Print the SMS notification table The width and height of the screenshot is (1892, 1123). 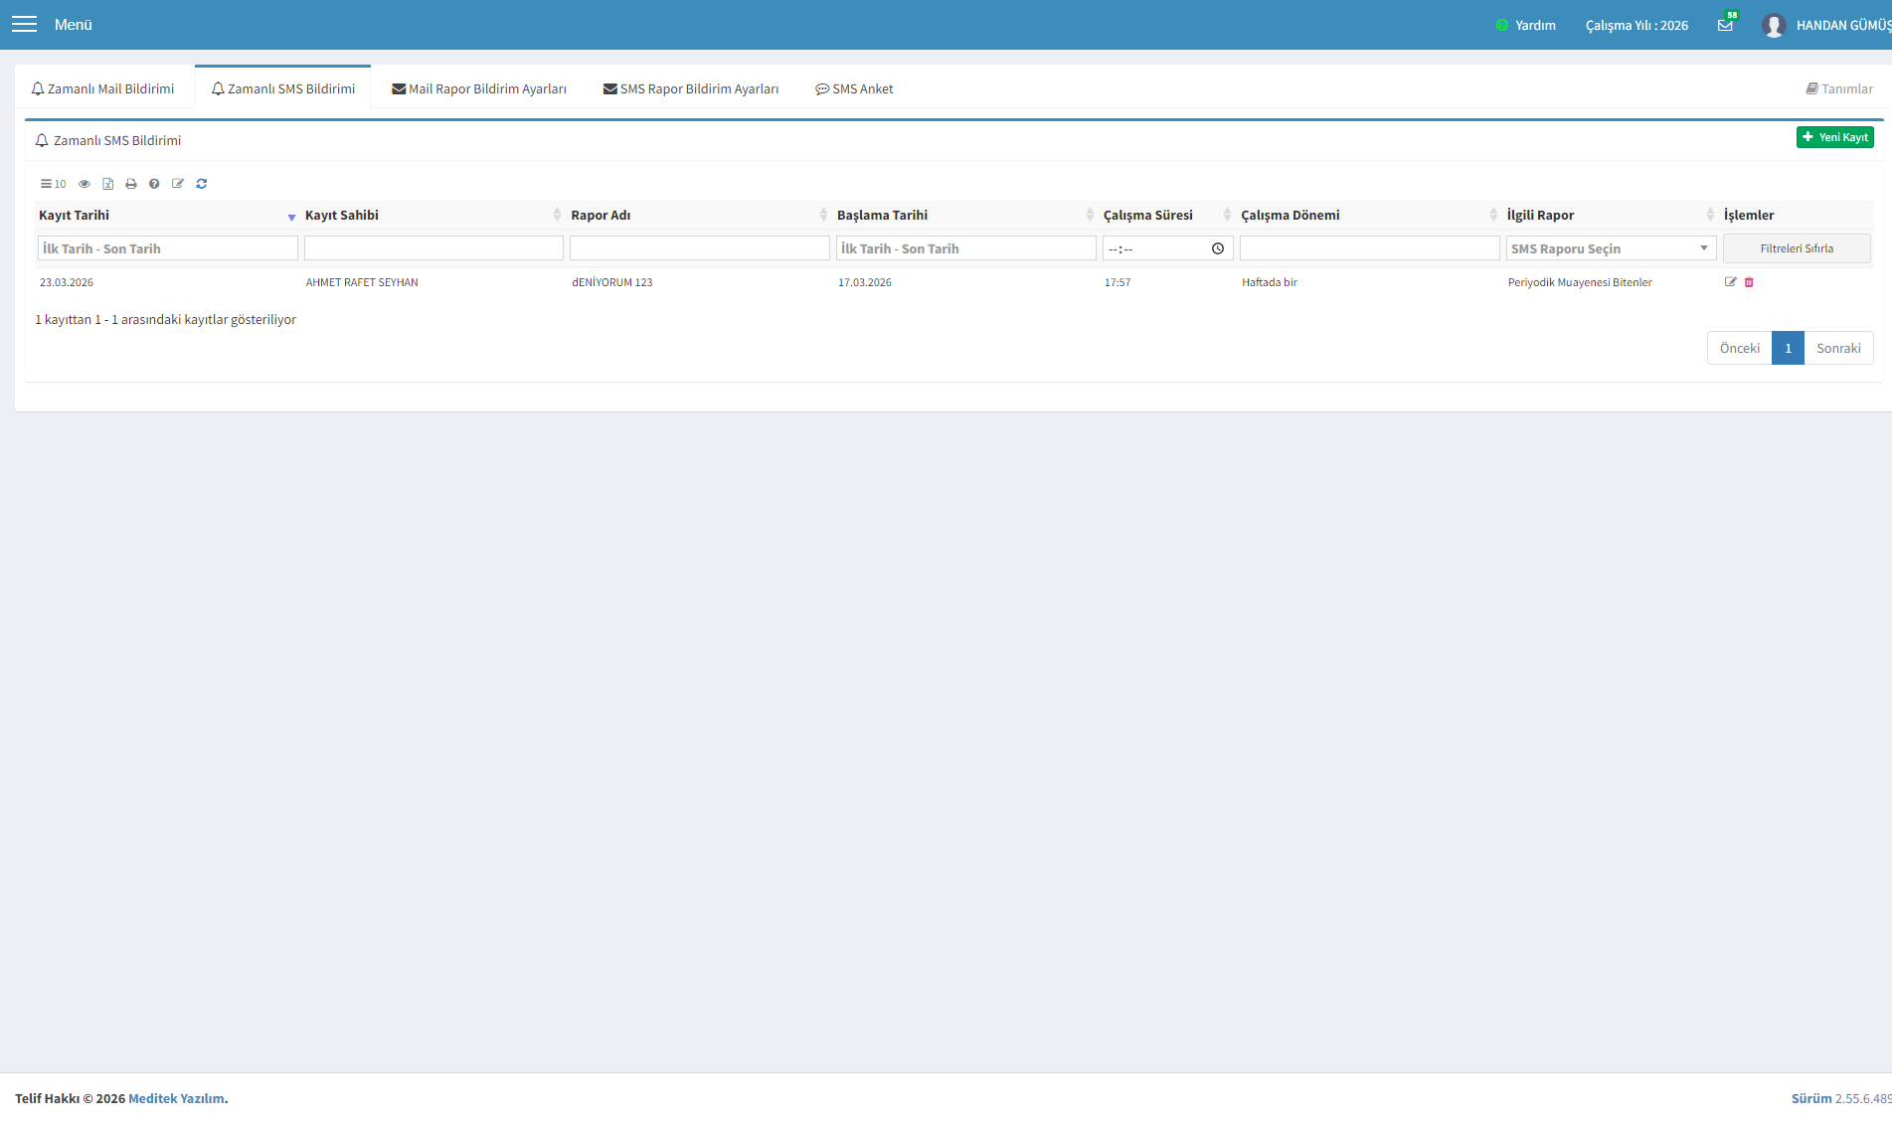coord(131,184)
